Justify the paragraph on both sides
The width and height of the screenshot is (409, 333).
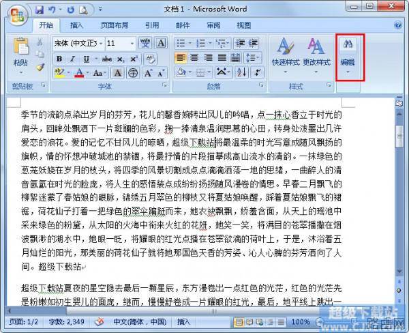pyautogui.click(x=222, y=58)
